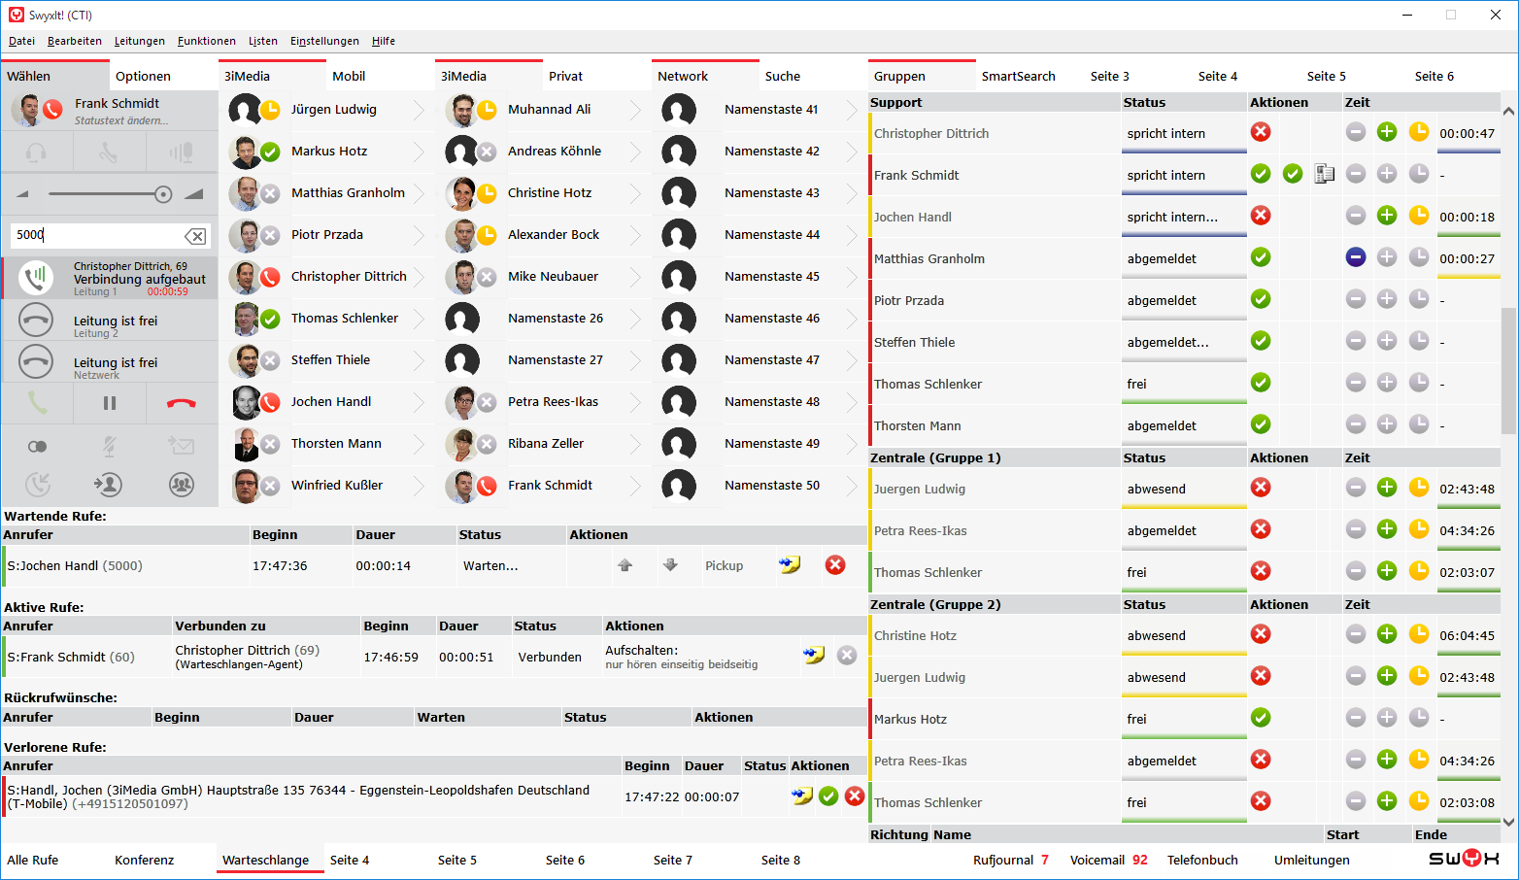
Task: Toggle the green checkmark for Thomas Schlenker in Support
Action: pyautogui.click(x=1261, y=383)
